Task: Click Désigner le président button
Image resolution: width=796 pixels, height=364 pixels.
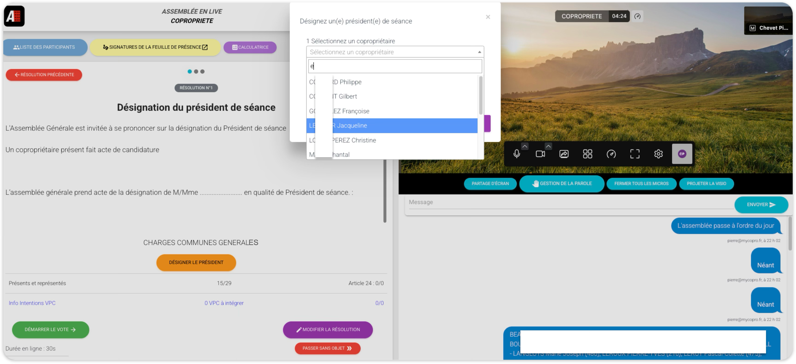Action: [x=196, y=262]
